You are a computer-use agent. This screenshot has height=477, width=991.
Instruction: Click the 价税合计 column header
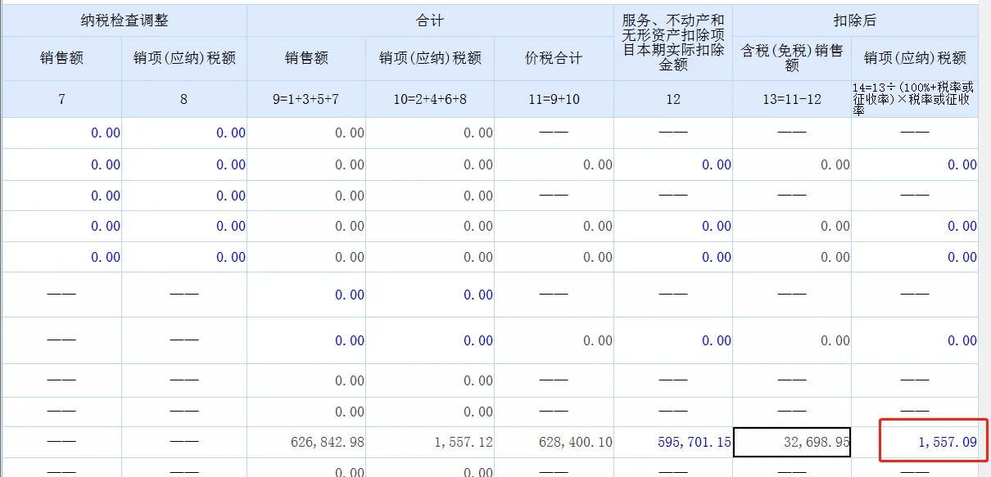554,58
